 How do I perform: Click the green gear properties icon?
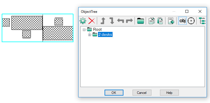click(x=83, y=21)
